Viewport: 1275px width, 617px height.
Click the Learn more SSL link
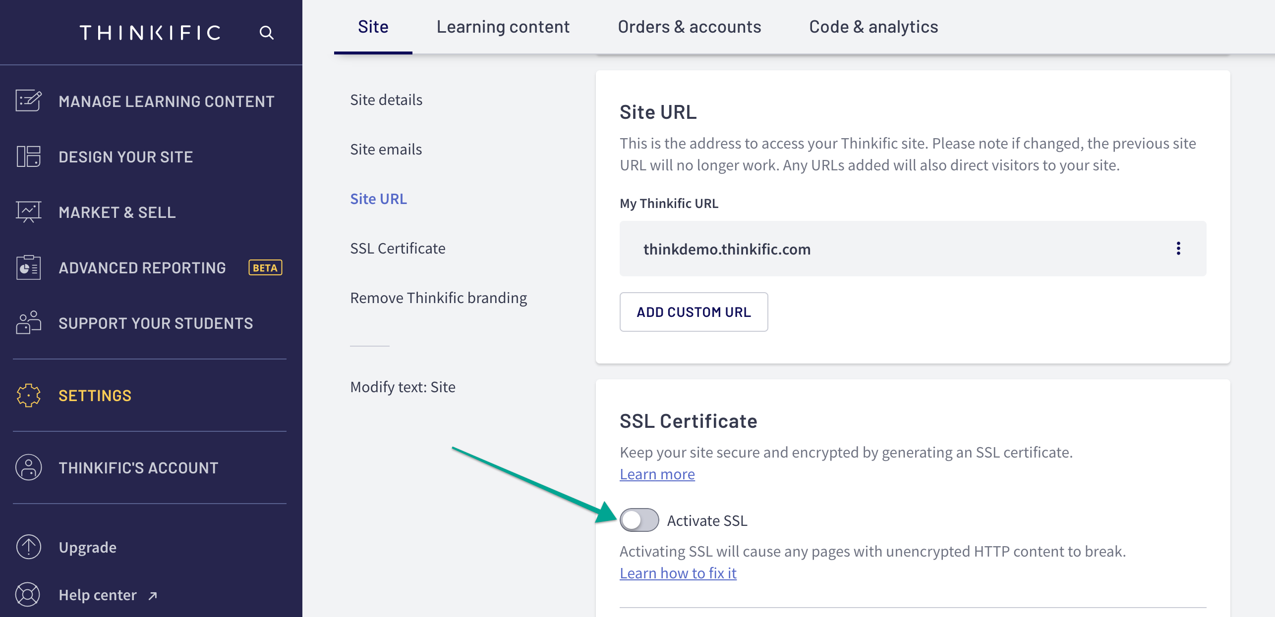657,473
